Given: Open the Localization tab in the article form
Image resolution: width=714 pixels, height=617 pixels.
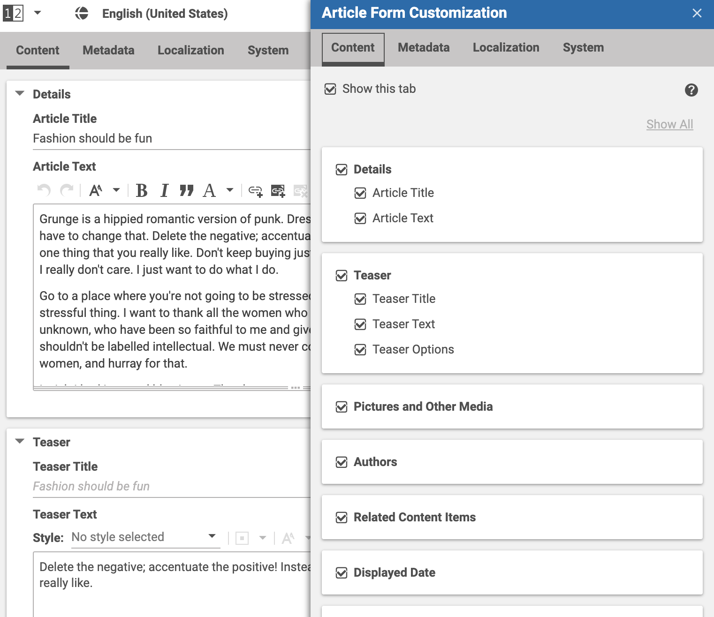Looking at the screenshot, I should 190,51.
